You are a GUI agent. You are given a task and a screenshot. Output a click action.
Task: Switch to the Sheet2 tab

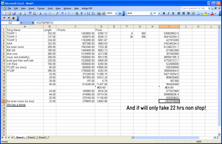(31, 137)
